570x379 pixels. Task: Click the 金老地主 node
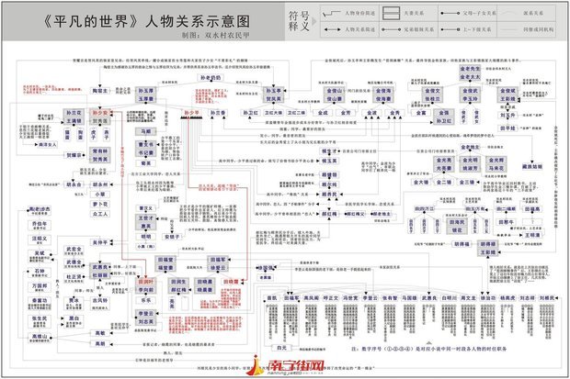tap(470, 147)
